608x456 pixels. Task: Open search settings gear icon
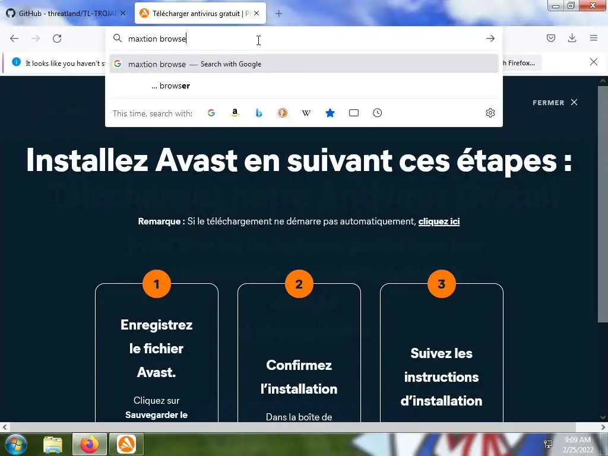click(490, 113)
